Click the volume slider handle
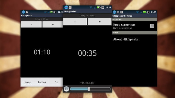 coord(89,89)
